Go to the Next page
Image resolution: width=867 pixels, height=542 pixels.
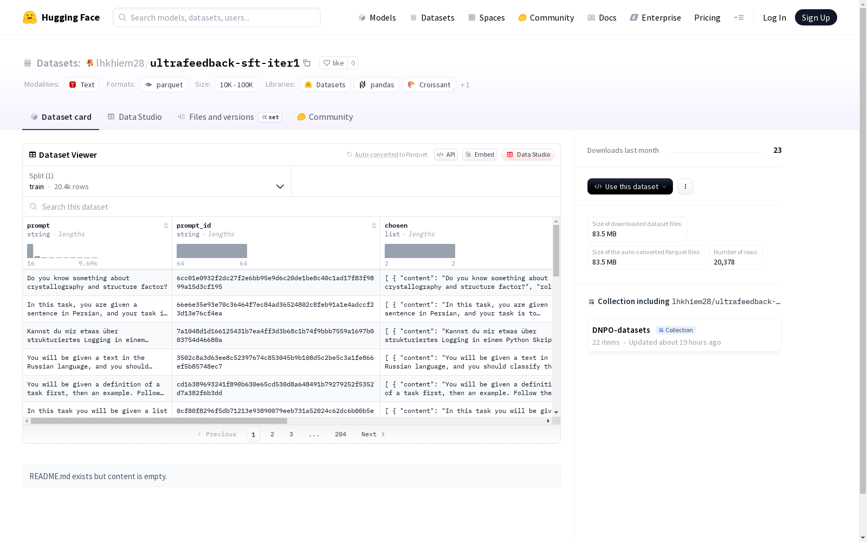[x=373, y=434]
